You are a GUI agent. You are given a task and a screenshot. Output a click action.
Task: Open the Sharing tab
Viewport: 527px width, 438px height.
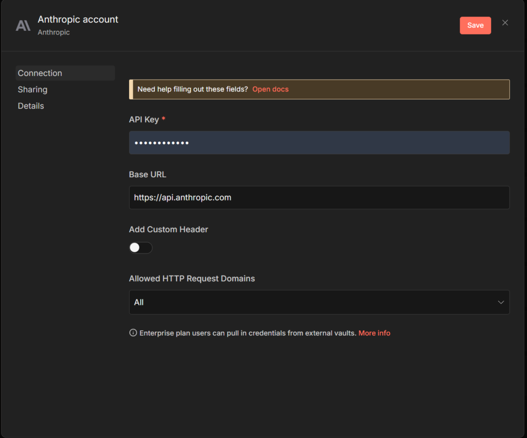[32, 89]
